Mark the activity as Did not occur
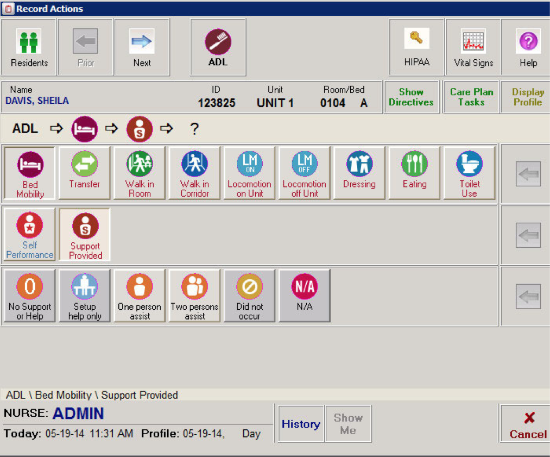Viewport: 550px width, 457px height. (x=249, y=295)
